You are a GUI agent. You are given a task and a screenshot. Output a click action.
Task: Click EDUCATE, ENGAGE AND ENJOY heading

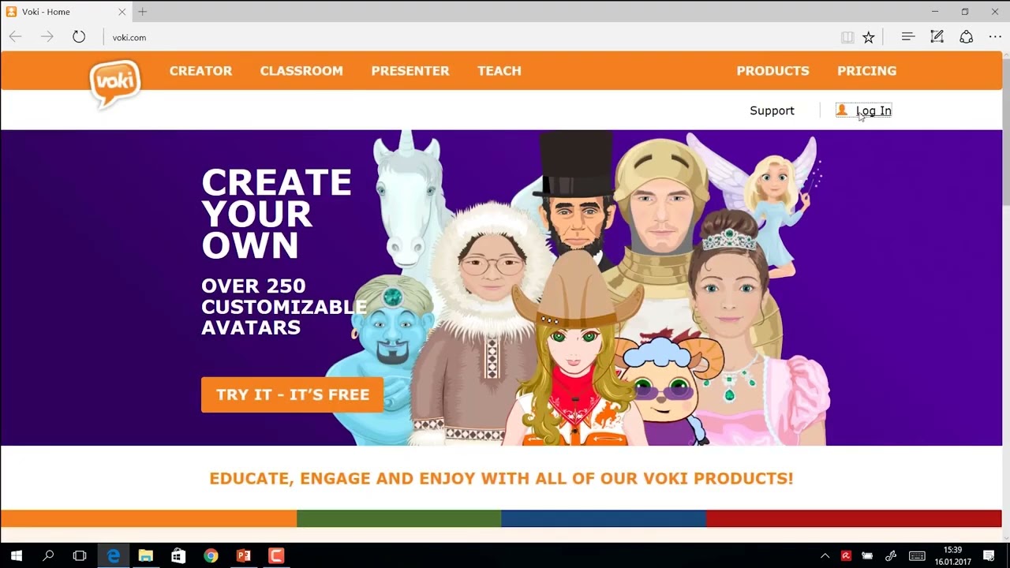click(x=501, y=479)
